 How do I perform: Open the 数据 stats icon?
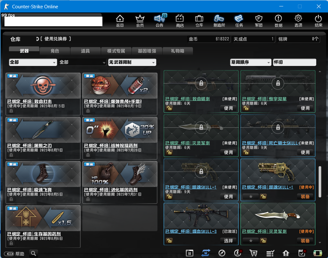coord(278,21)
